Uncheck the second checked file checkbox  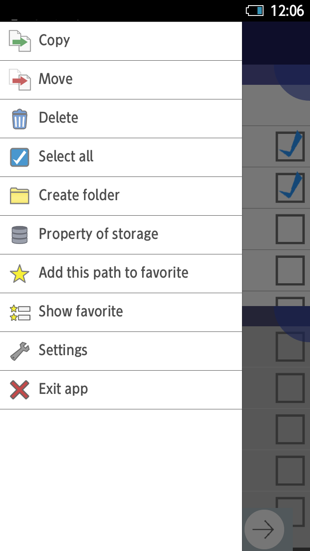pos(290,188)
